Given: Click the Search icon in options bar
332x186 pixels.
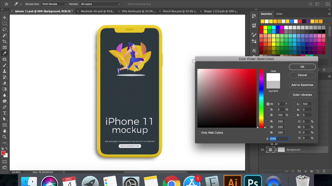Looking at the screenshot, I should click(x=310, y=4).
